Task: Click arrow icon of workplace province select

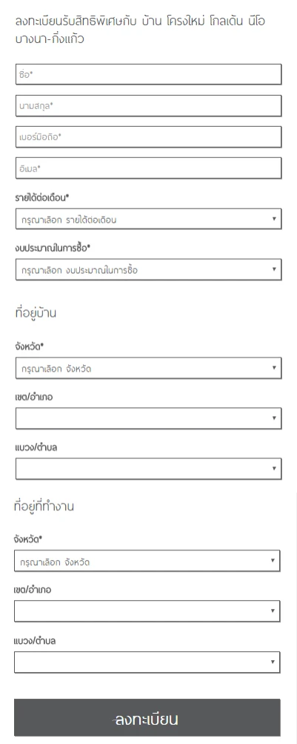Action: [x=273, y=560]
